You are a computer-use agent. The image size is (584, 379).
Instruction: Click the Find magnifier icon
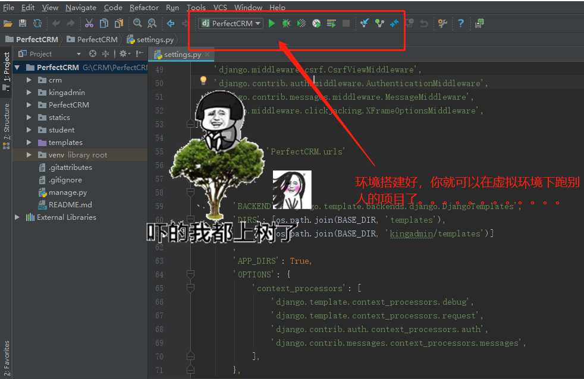coord(137,23)
